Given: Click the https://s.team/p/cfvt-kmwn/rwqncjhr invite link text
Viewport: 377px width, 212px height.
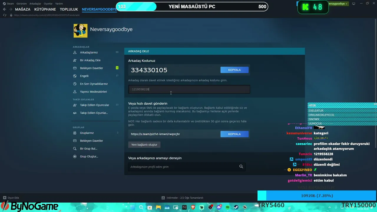Looking at the screenshot, I should click(156, 134).
